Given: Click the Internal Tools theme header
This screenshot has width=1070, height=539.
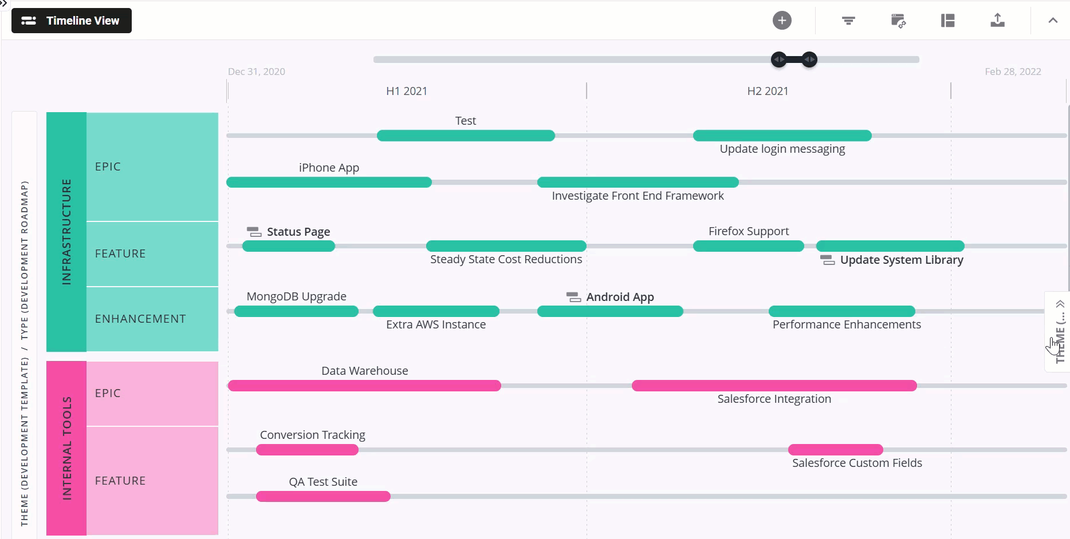Looking at the screenshot, I should (x=66, y=448).
